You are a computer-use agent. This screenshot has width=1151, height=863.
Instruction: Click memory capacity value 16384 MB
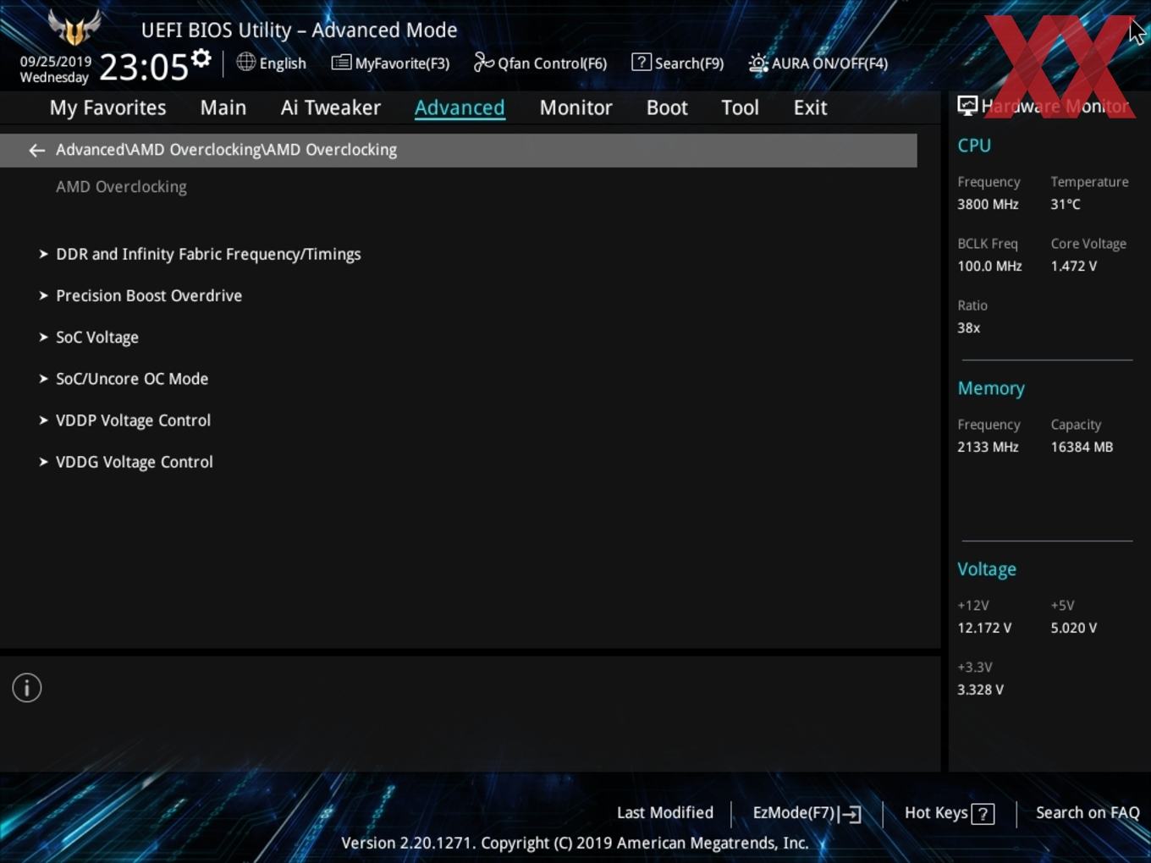click(1082, 447)
